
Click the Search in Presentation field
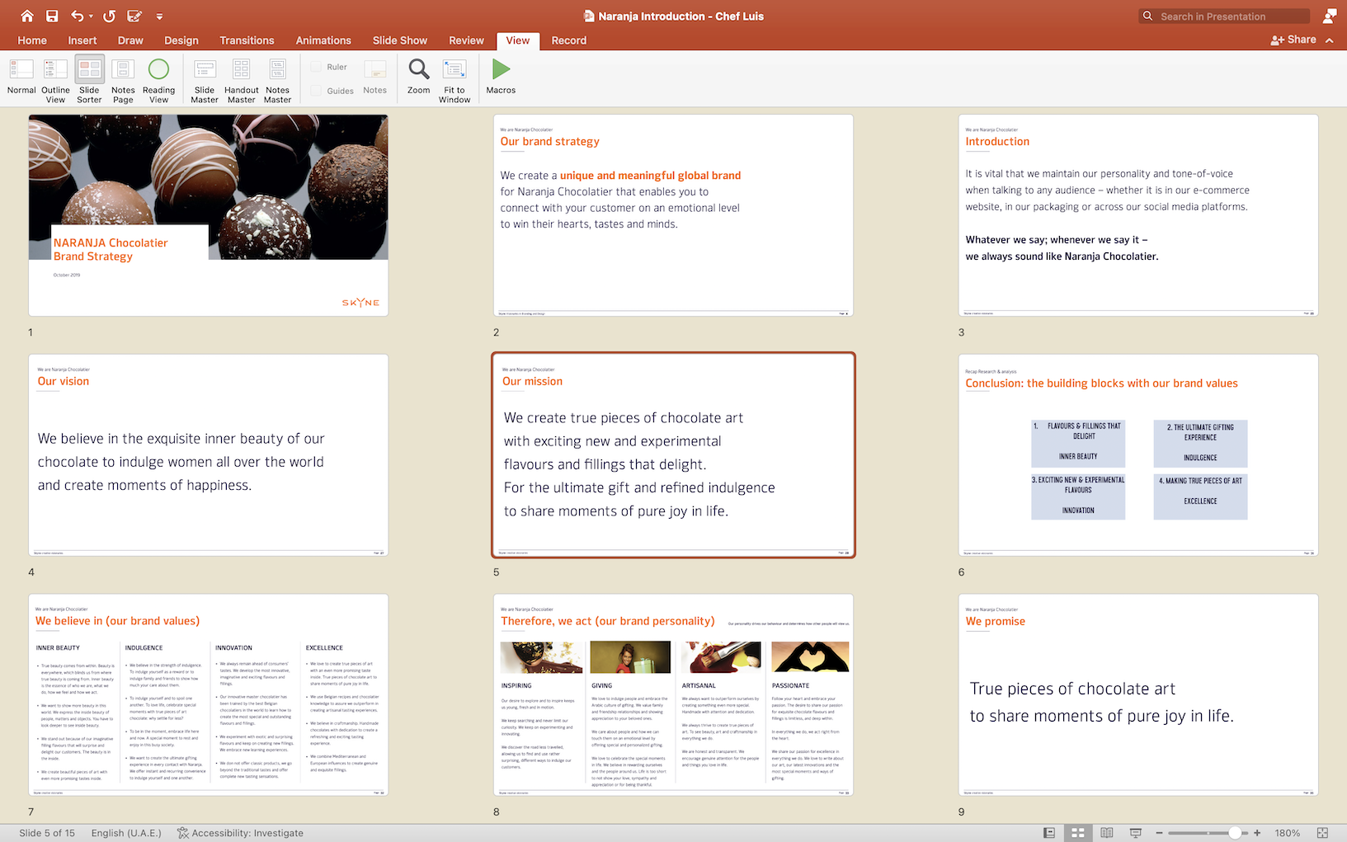pos(1224,16)
